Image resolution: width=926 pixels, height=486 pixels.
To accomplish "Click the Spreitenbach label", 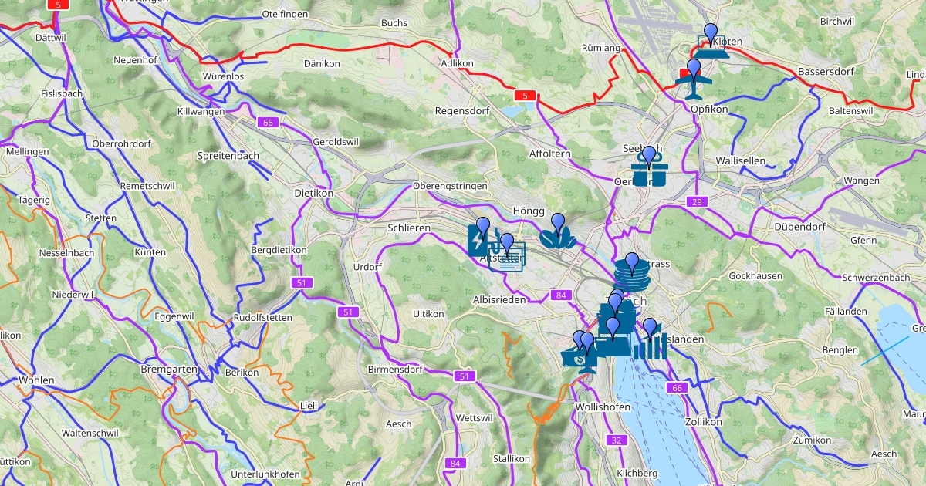I will pos(228,156).
